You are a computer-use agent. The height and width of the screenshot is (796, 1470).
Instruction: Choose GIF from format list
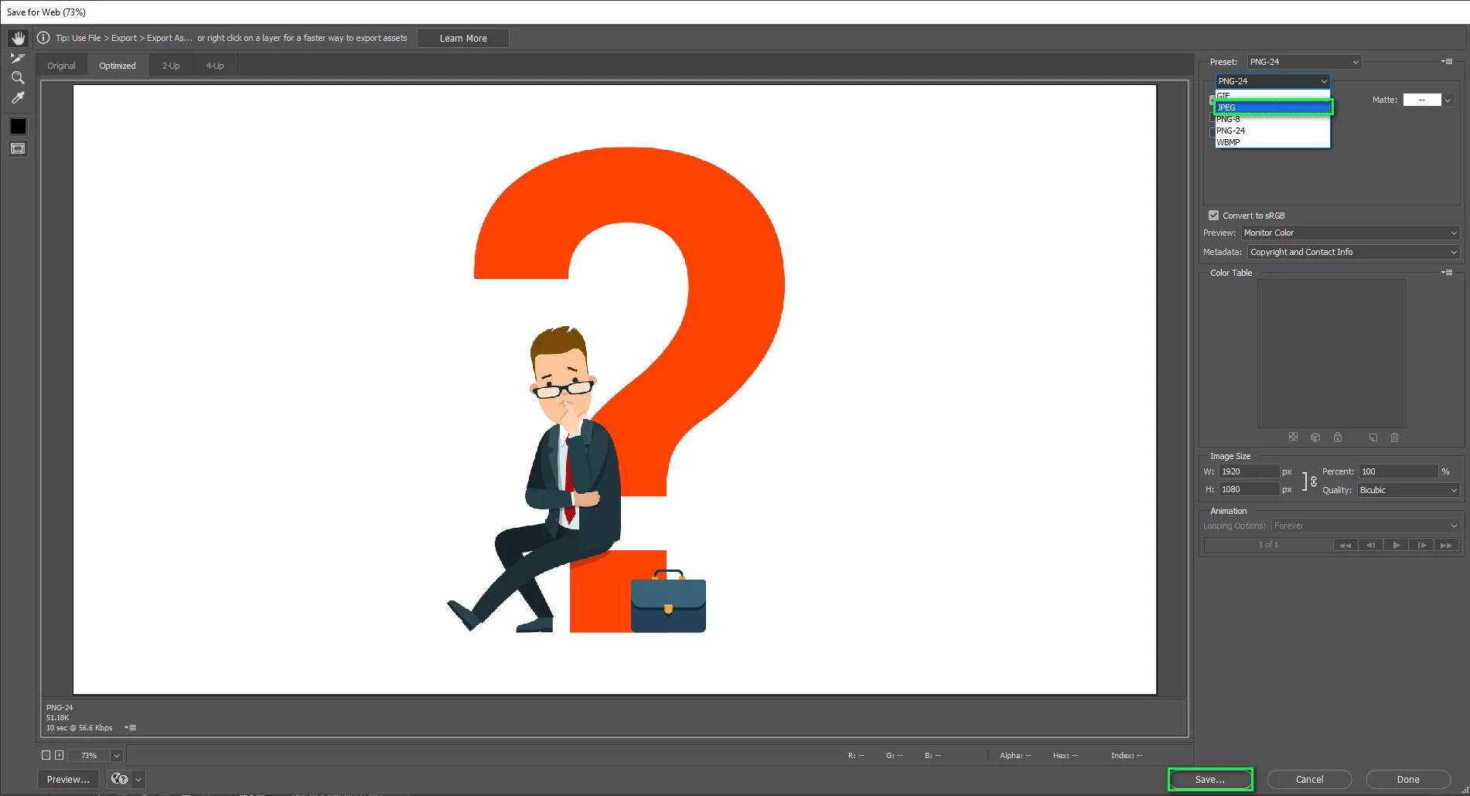[1272, 95]
